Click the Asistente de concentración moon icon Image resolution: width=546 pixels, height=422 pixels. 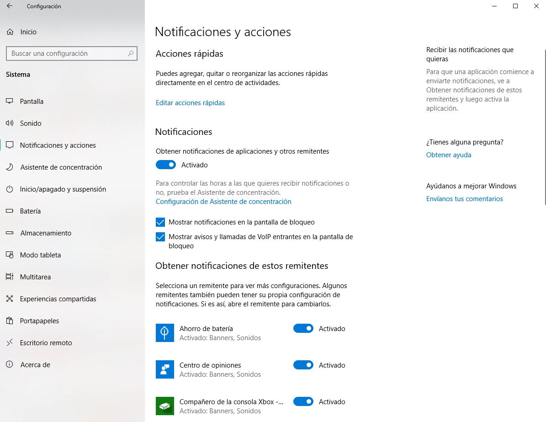point(10,167)
